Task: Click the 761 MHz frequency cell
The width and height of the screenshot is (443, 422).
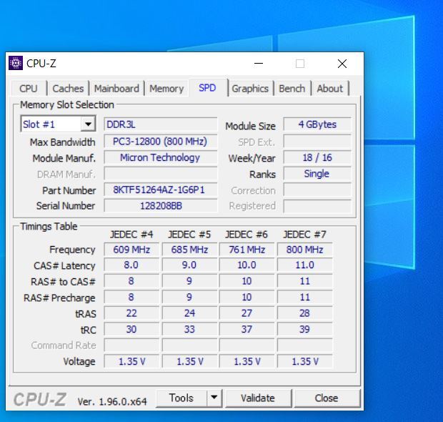Action: pos(247,250)
